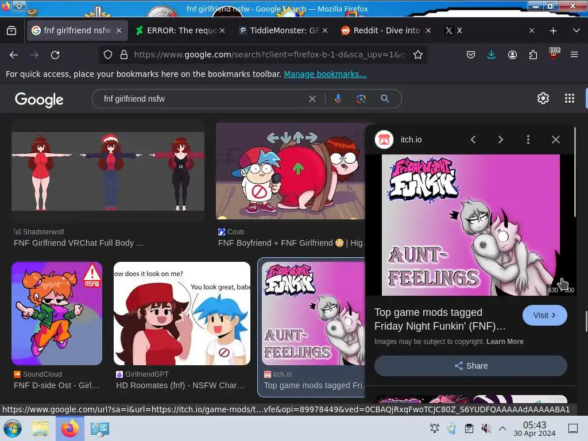Open 'Top game mods tagged Friday Night Funkin' title link
588x441 pixels.
(440, 319)
